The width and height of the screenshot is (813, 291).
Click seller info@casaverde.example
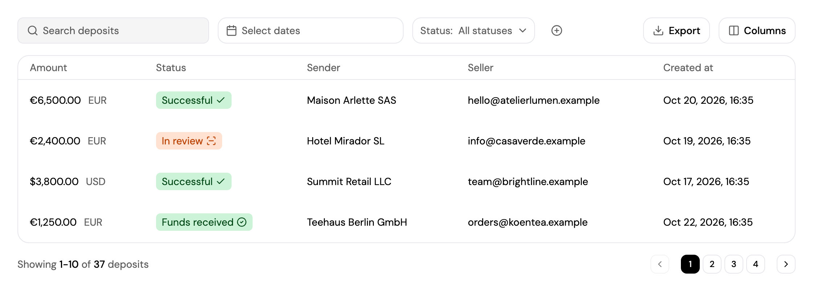(x=527, y=141)
